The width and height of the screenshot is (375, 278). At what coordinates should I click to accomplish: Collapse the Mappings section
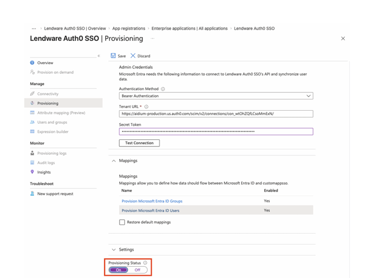click(x=114, y=161)
